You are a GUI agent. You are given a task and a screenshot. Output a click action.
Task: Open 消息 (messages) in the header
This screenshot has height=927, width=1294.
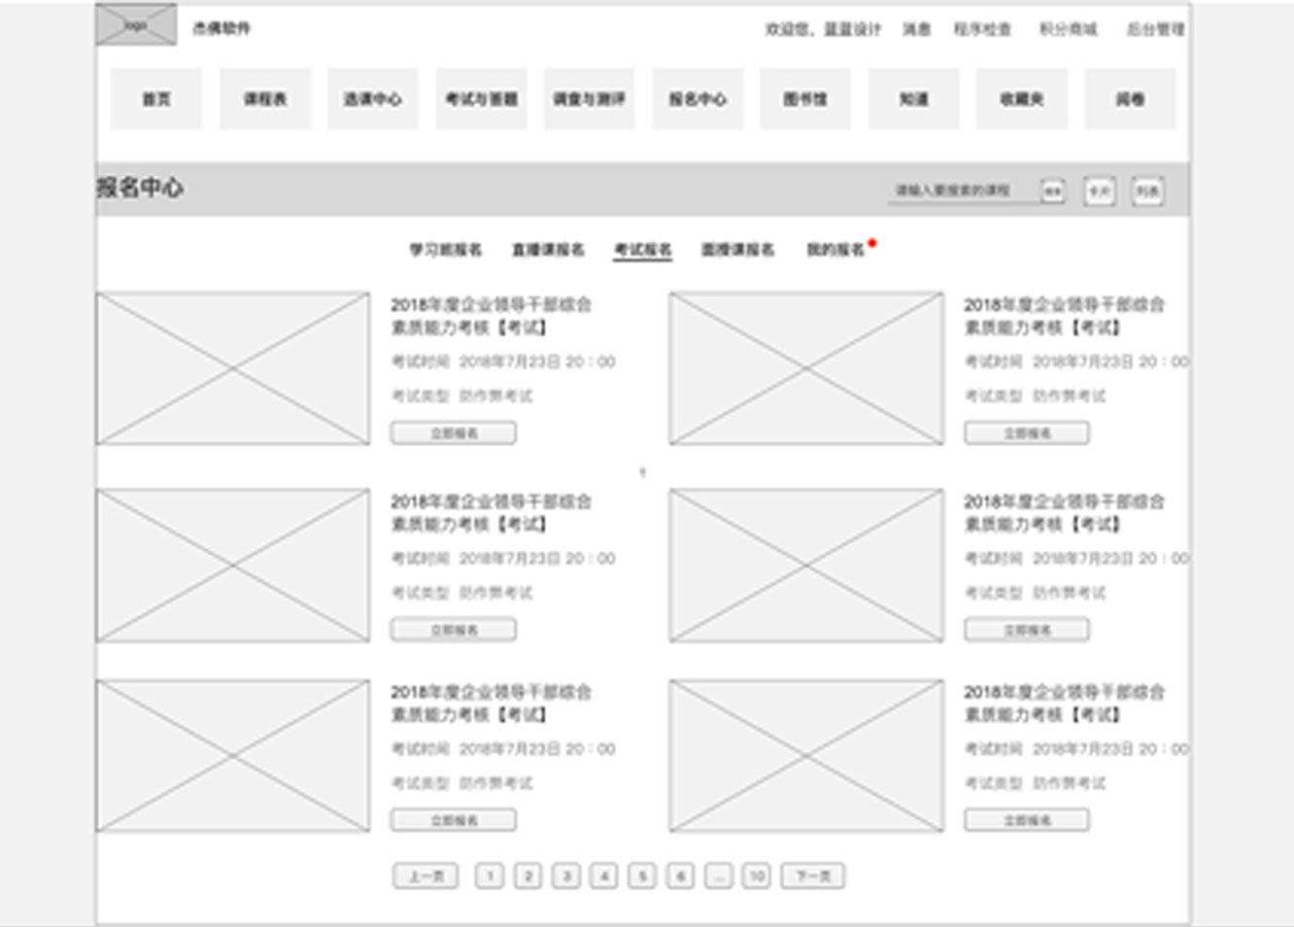917,30
